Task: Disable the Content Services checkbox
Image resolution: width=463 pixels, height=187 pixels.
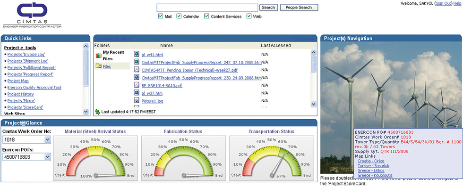Action: click(207, 16)
